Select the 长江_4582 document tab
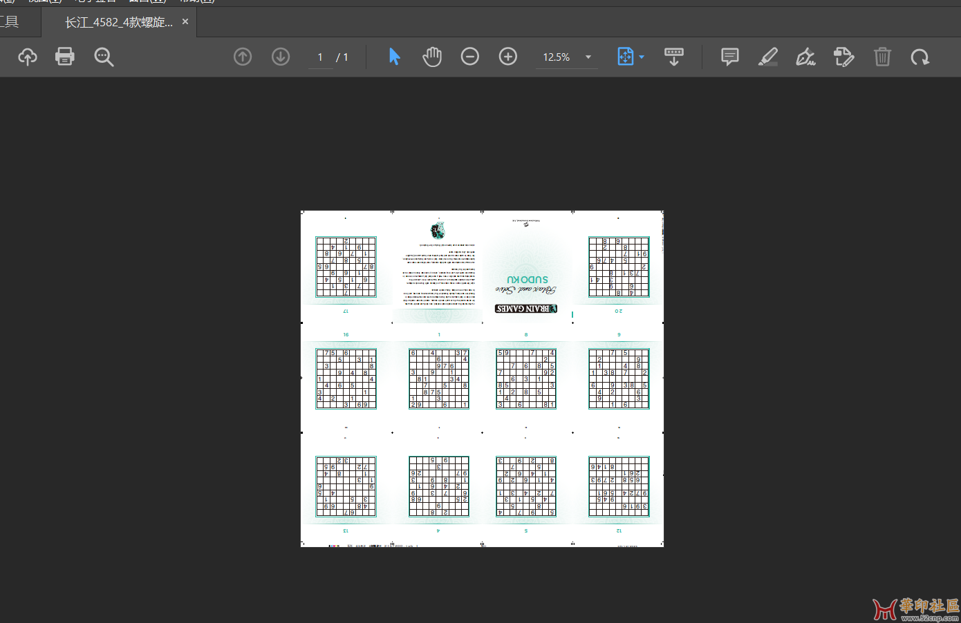Viewport: 961px width, 623px height. [118, 22]
